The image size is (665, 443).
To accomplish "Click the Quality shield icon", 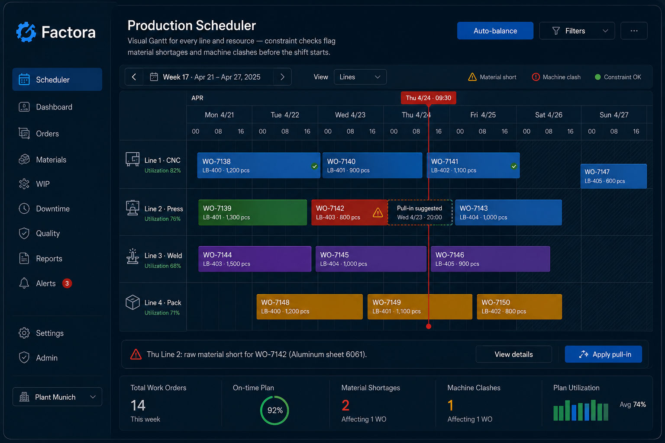I will coord(24,233).
